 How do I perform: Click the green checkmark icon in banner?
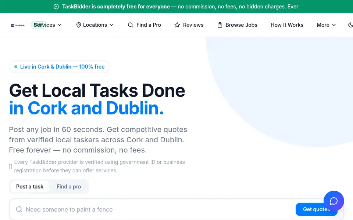tap(56, 7)
